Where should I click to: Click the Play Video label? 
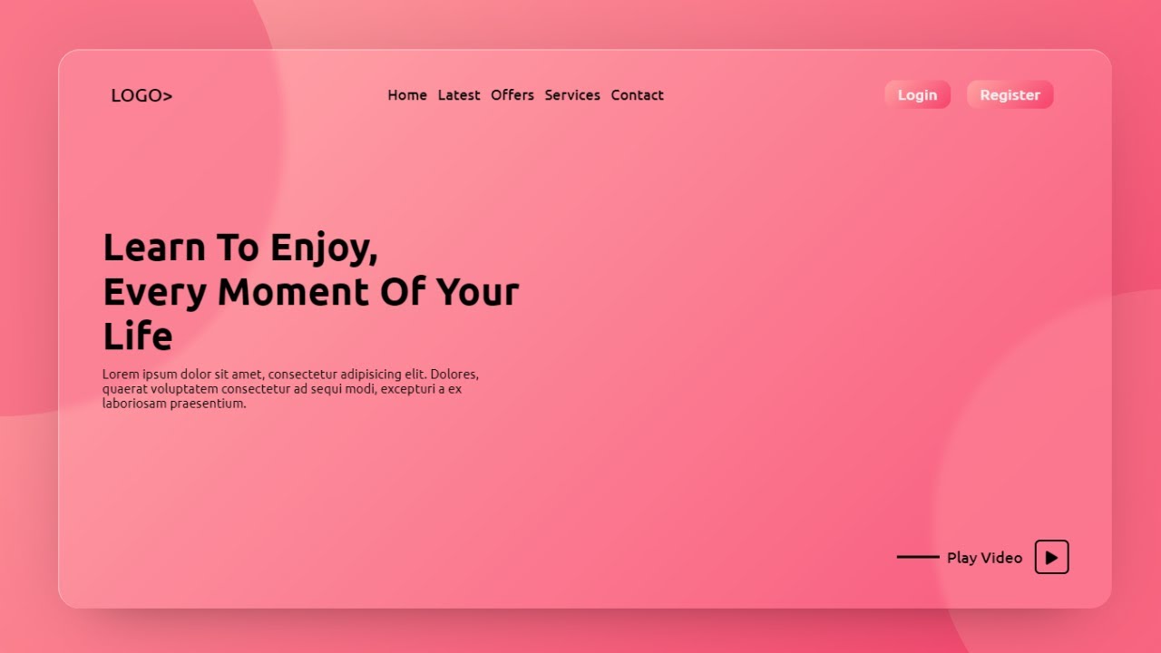click(984, 558)
